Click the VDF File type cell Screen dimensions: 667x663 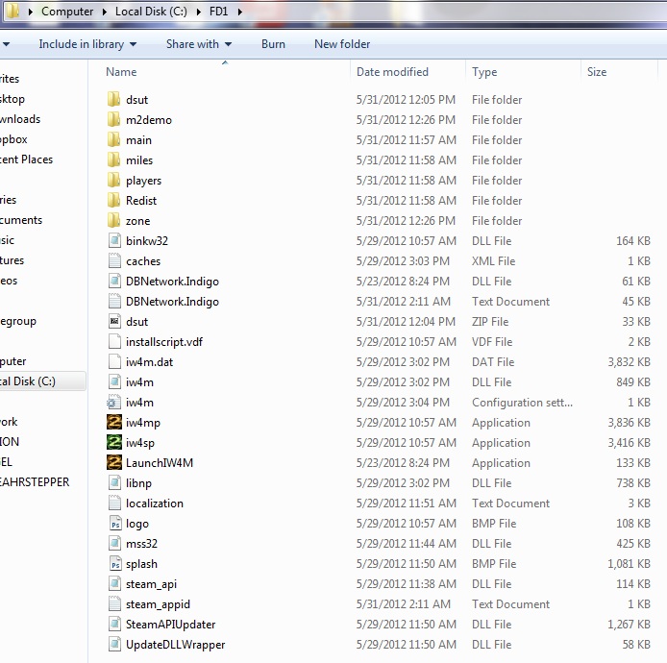(492, 341)
